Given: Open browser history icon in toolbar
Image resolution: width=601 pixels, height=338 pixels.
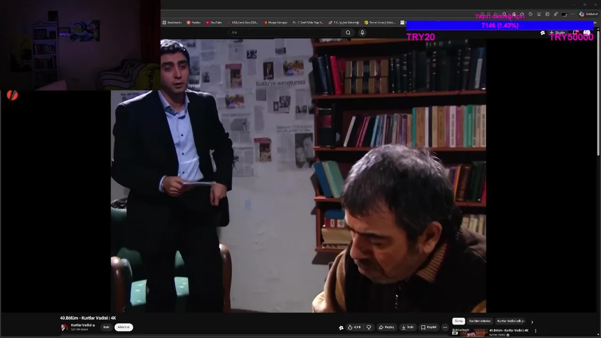Looking at the screenshot, I should (x=530, y=14).
